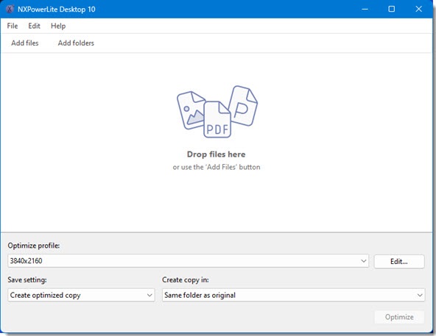Click the Add folders toolbar button
This screenshot has width=436, height=336.
pos(76,43)
